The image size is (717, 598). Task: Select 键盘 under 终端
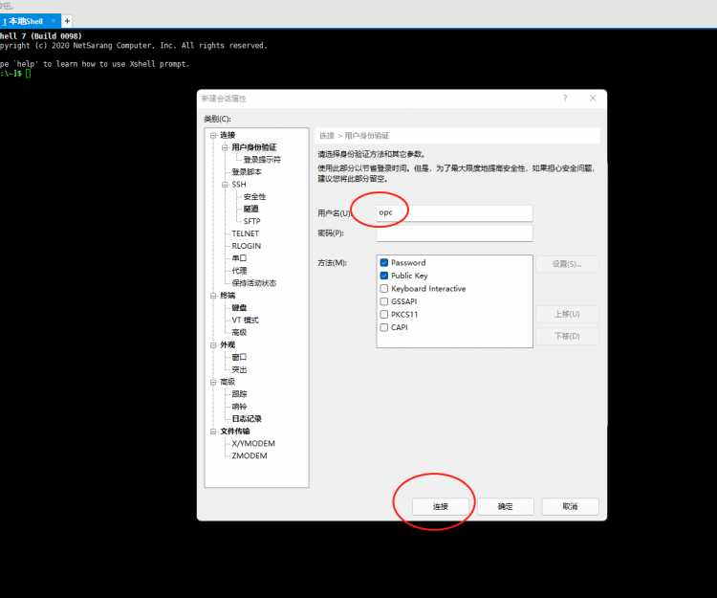[x=239, y=308]
